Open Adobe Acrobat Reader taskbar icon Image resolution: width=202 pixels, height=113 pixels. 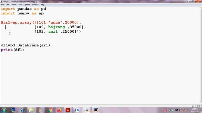point(68,110)
